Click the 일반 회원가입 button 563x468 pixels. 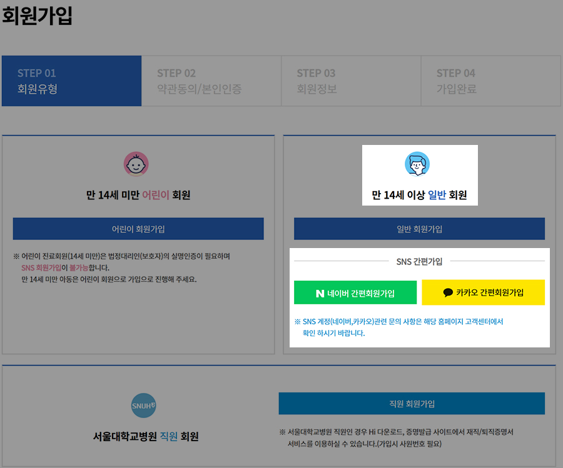click(419, 229)
